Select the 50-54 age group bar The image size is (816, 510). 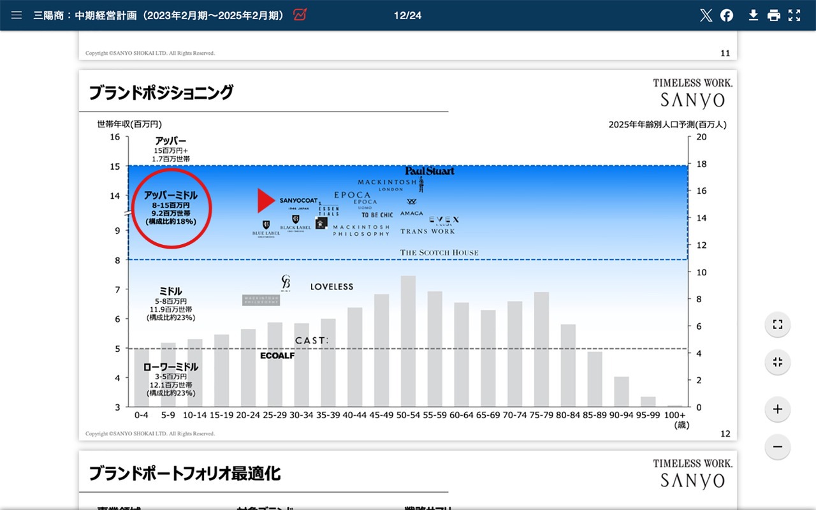click(x=408, y=341)
